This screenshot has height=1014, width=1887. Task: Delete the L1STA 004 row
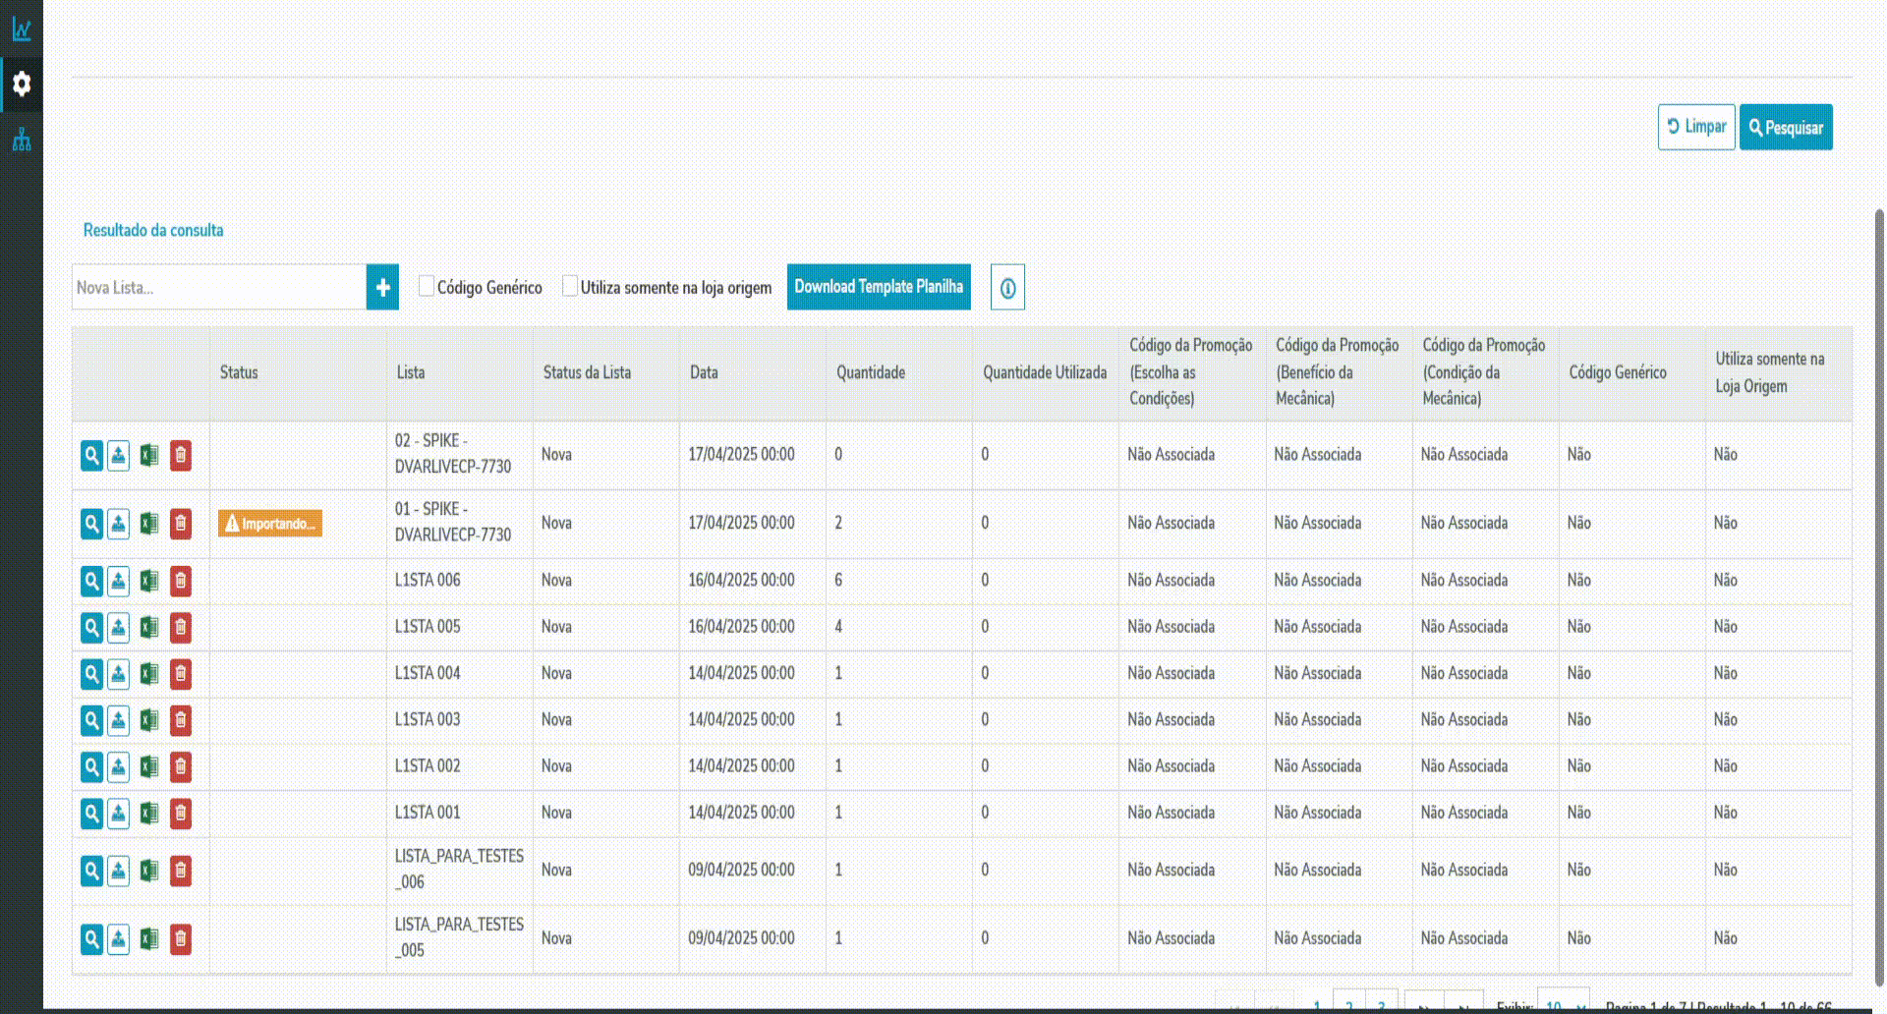pyautogui.click(x=181, y=674)
